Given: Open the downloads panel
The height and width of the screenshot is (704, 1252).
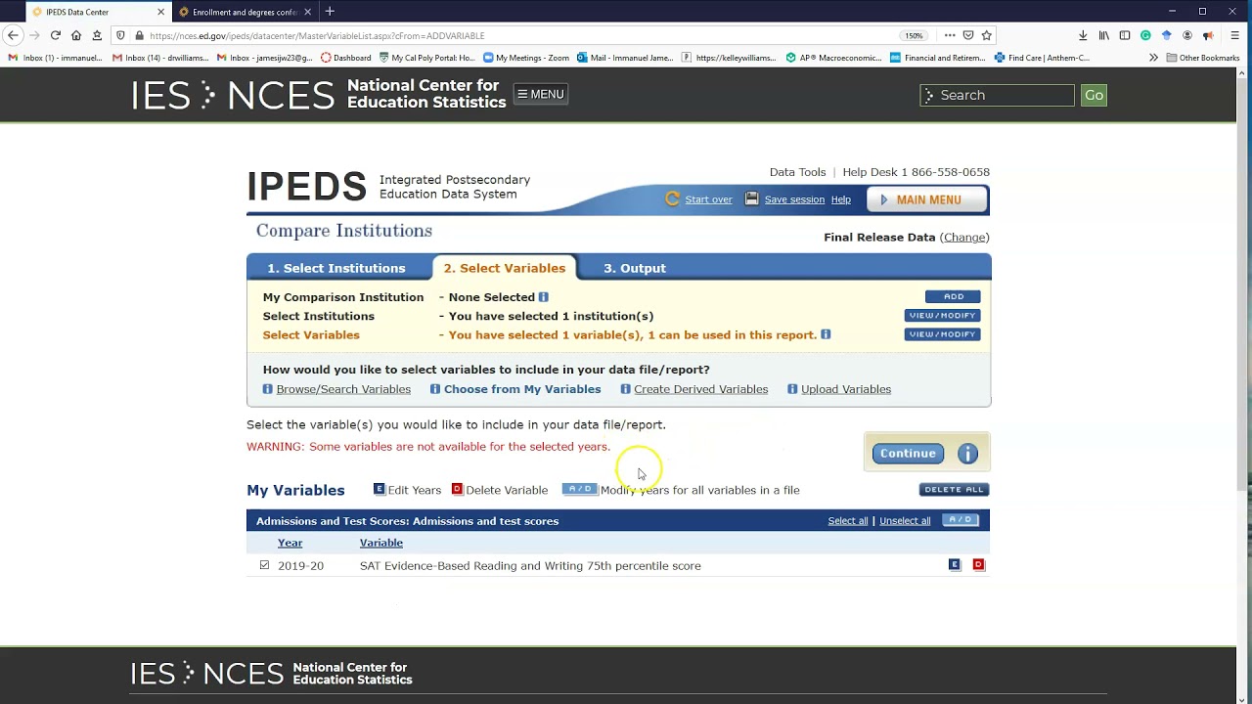Looking at the screenshot, I should coord(1083,35).
